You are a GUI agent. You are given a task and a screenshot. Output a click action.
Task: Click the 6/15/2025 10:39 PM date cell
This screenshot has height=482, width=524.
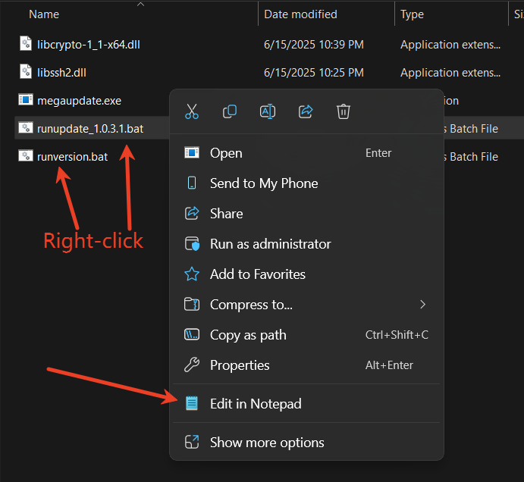[x=314, y=45]
